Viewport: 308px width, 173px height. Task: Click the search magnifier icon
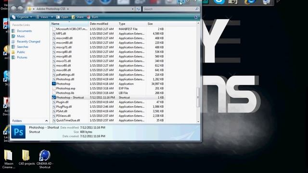click(197, 9)
